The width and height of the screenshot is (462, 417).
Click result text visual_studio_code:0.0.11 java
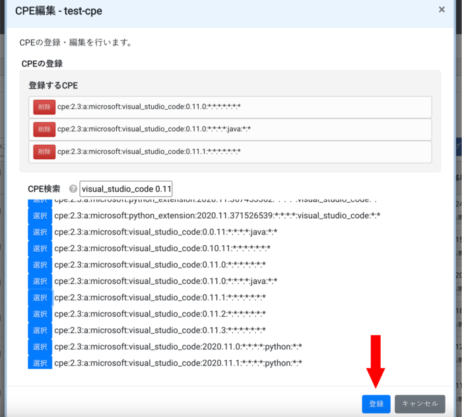166,232
